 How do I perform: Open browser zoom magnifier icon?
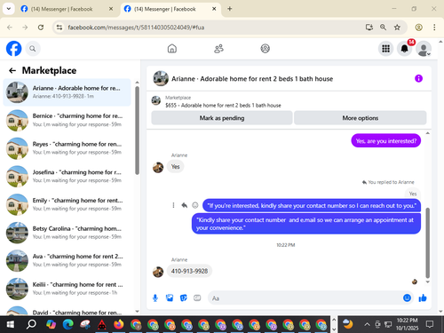click(x=383, y=28)
